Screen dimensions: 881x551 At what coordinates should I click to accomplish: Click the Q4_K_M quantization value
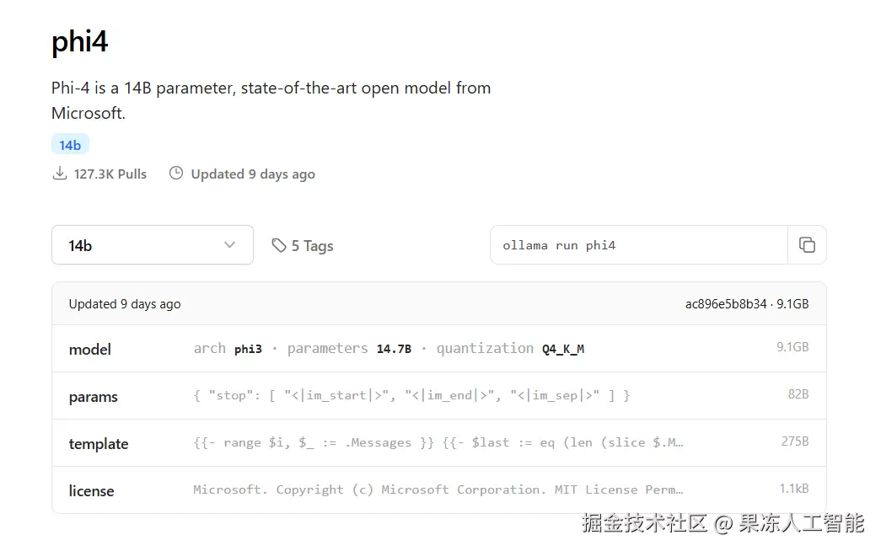(563, 349)
